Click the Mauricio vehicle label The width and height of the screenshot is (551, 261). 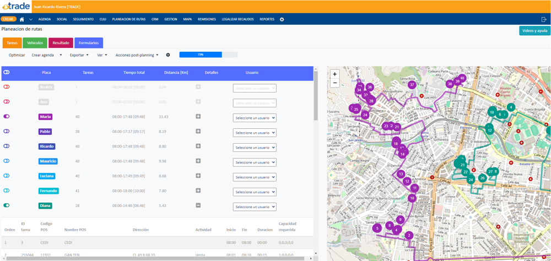click(x=48, y=161)
